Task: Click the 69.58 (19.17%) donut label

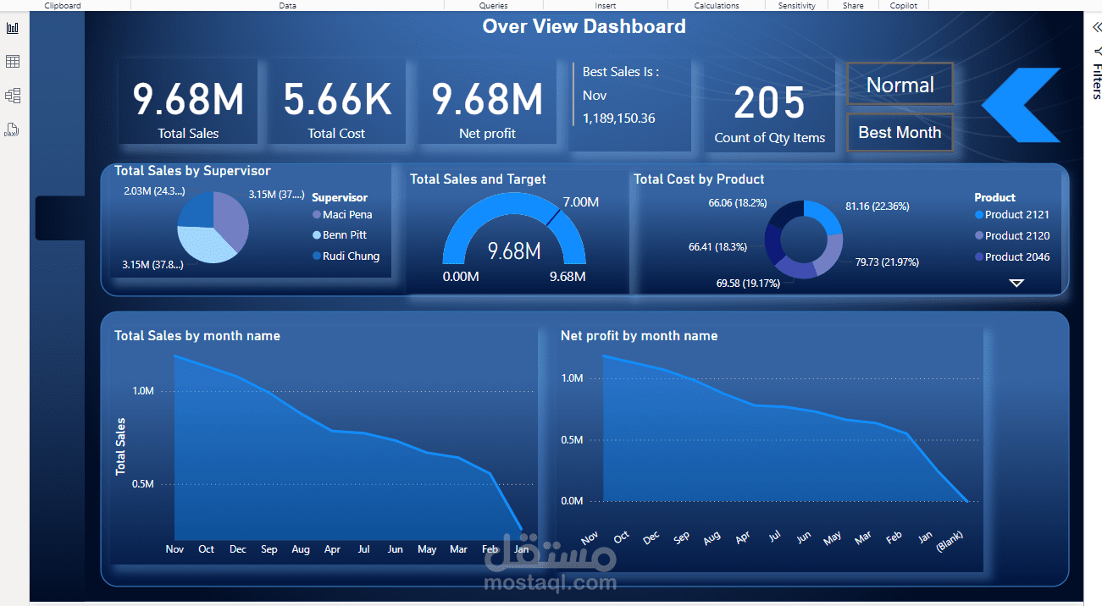Action: 748,284
